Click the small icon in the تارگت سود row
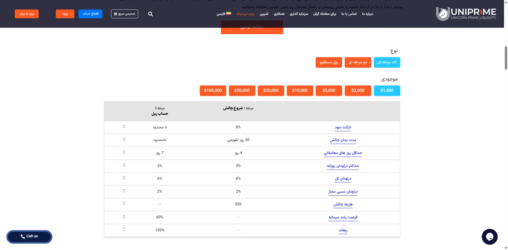Viewport: 508px width, 250px height. pos(124,127)
